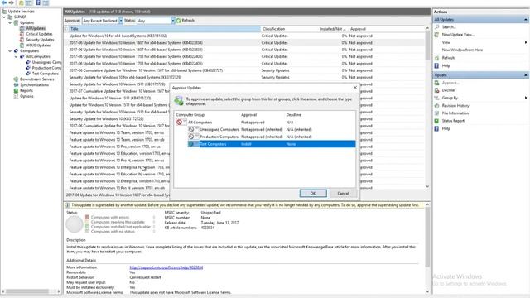Open the support.microsoft.com More information link
This screenshot has width=530, height=298.
tap(166, 267)
